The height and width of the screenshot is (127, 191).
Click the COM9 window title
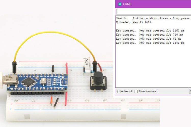click(127, 4)
